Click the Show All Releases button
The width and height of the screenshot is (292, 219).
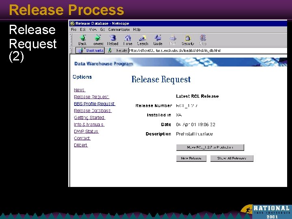(x=232, y=158)
